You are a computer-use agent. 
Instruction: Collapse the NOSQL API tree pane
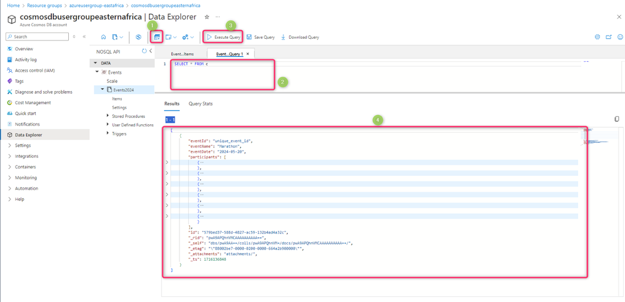151,51
